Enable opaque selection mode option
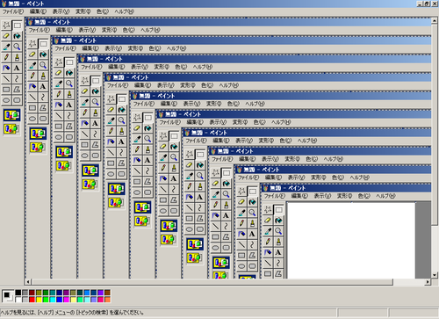The height and width of the screenshot is (319, 439). pyautogui.click(x=11, y=115)
